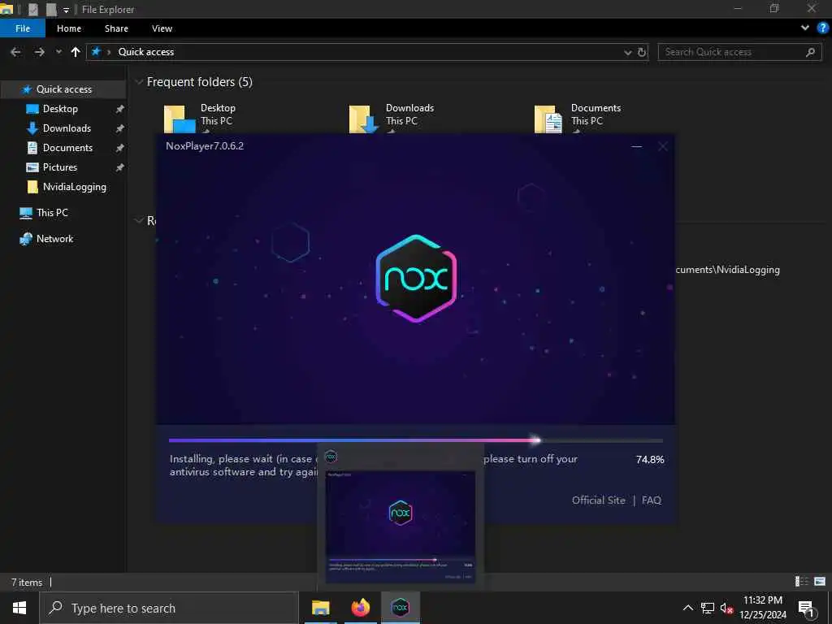Go up one folder level
832x624 pixels.
tap(76, 52)
